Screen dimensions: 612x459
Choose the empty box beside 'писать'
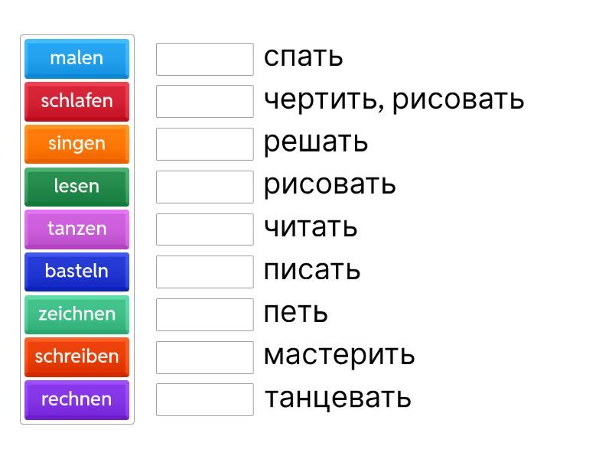point(204,272)
